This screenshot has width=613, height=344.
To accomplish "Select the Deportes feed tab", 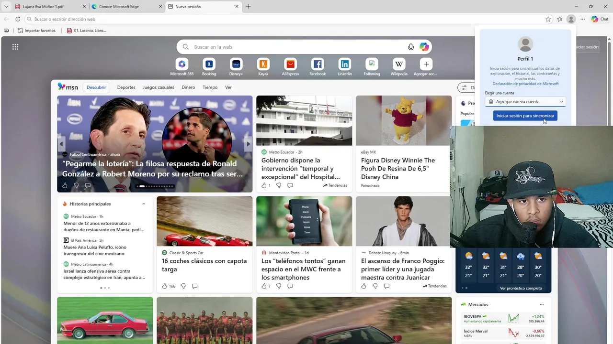I will click(126, 87).
